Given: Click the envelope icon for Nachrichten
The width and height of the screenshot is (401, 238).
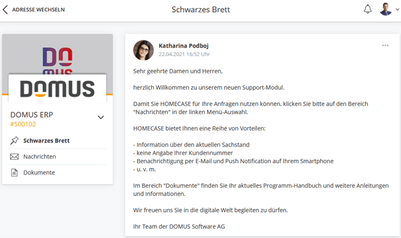Looking at the screenshot, I should 15,157.
